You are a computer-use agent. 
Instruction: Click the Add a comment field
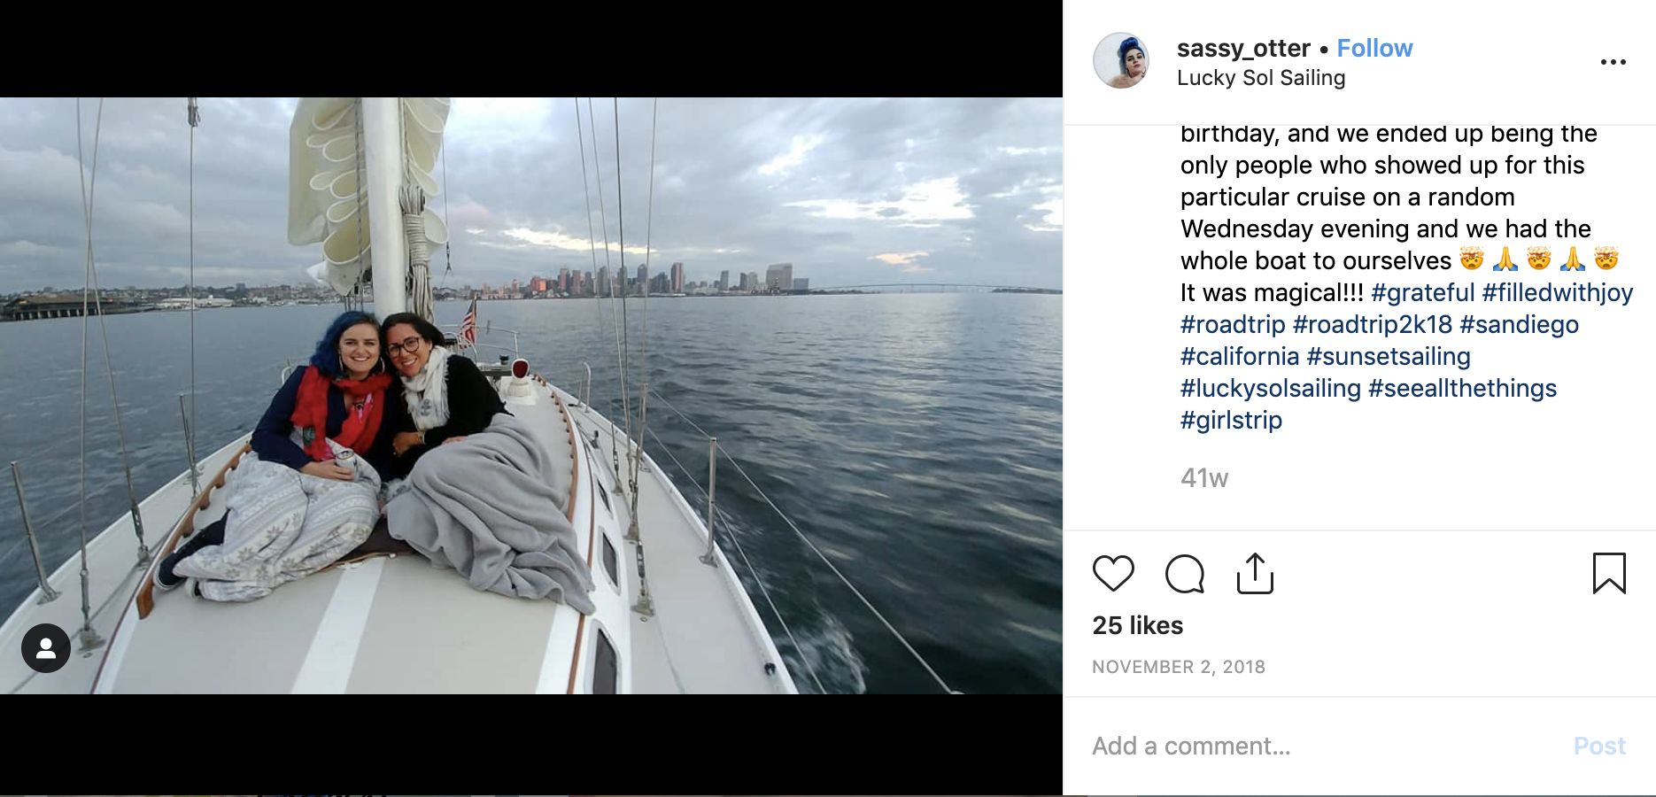click(1324, 746)
